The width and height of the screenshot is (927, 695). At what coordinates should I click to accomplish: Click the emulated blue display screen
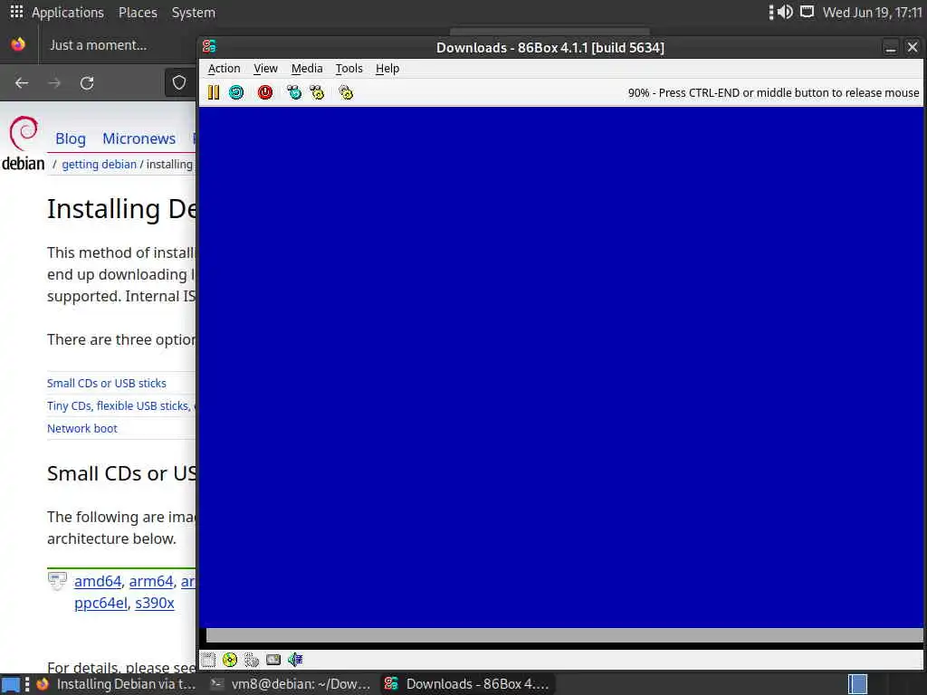(561, 367)
